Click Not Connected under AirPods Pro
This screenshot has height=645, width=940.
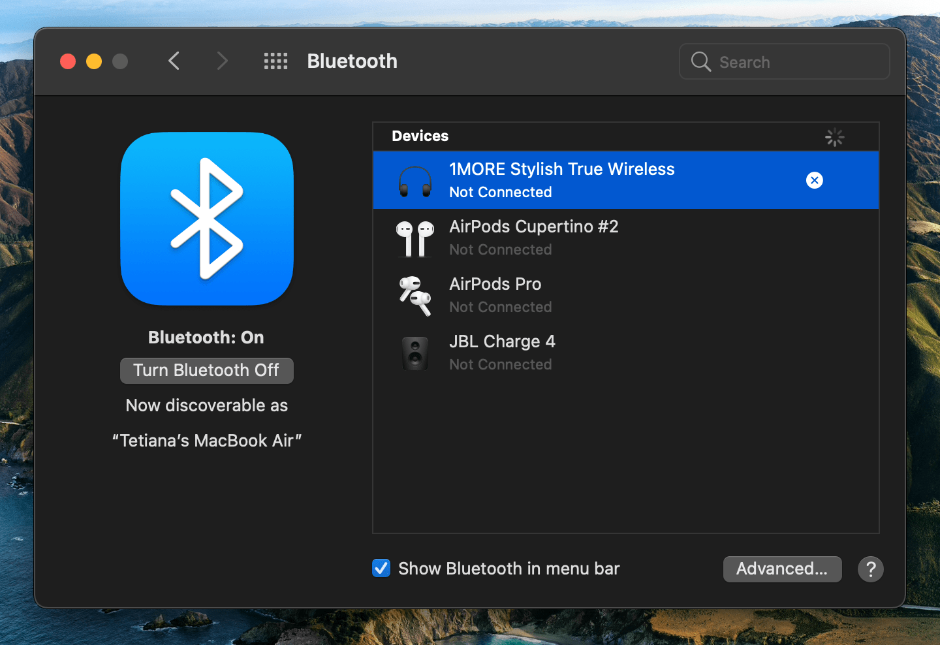point(501,307)
